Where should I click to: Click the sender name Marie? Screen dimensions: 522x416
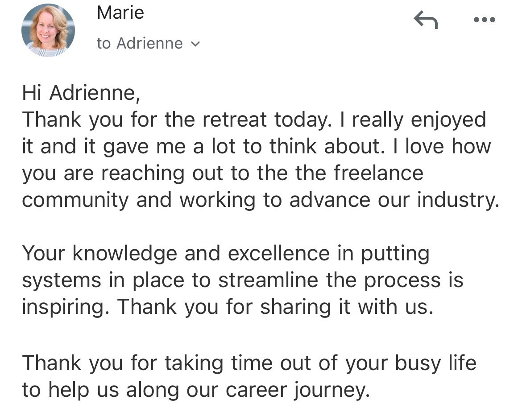click(120, 12)
